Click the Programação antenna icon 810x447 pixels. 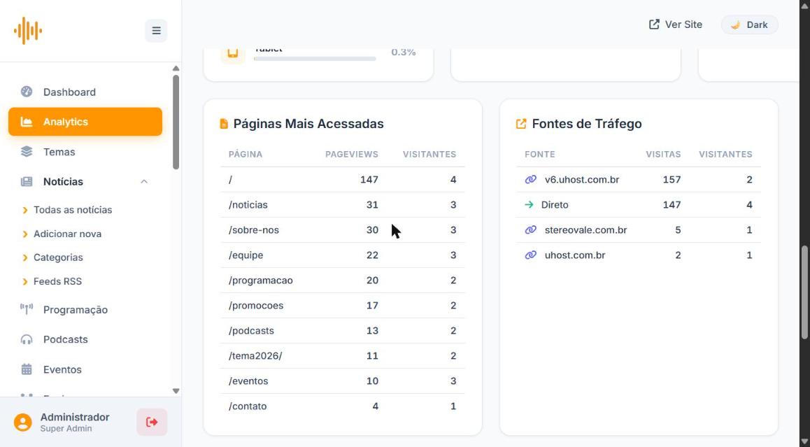[27, 309]
